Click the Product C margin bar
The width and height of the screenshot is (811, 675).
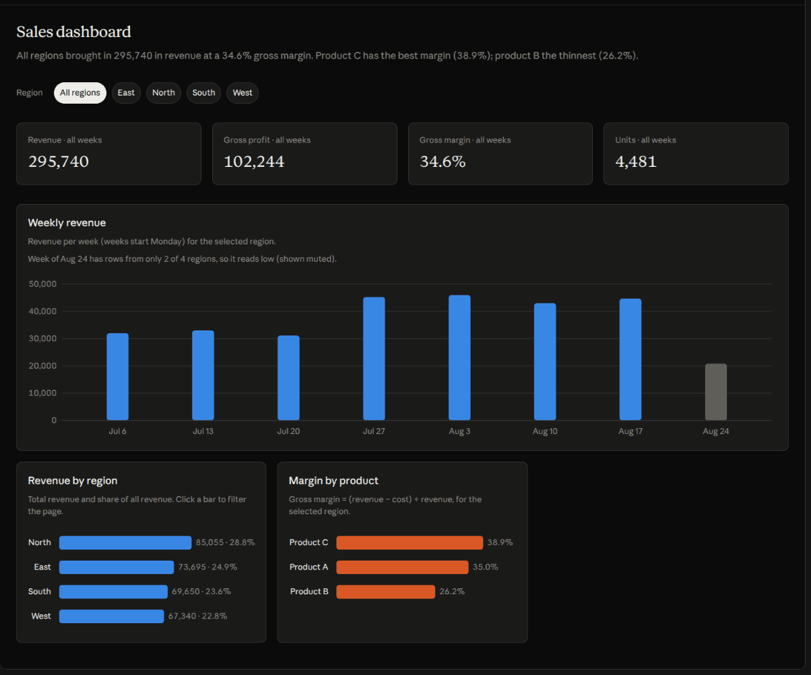(x=410, y=542)
